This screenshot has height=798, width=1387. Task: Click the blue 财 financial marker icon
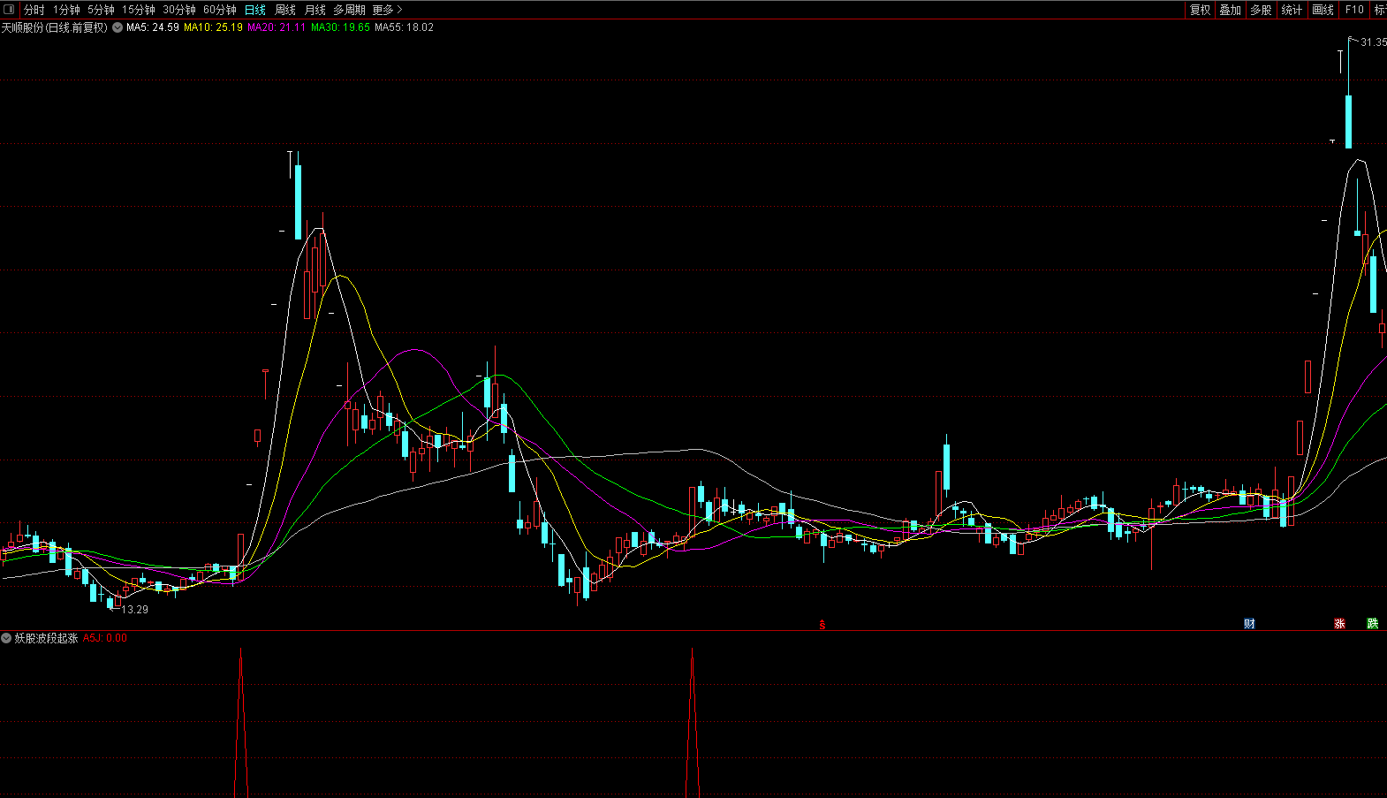coord(1249,624)
